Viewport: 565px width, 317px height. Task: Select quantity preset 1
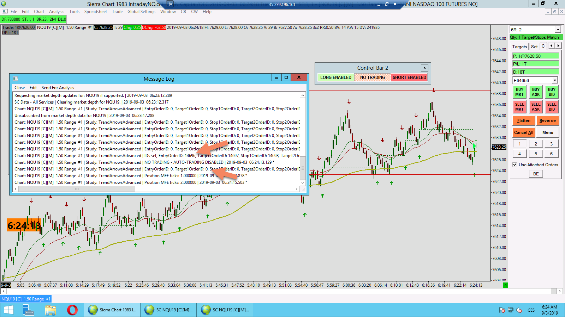519,144
